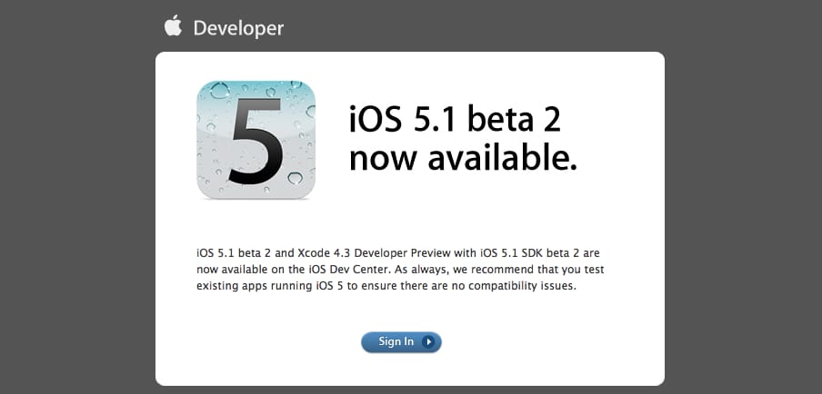822x394 pixels.
Task: Click the Apple logo in header
Action: 173,25
